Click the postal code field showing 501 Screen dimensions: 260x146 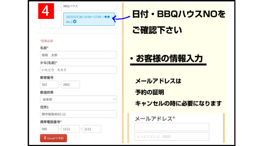49,85
